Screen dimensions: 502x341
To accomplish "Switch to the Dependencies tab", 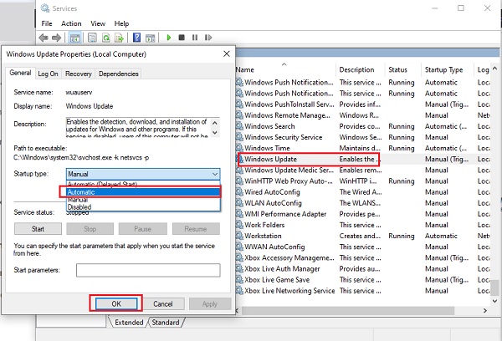I will tap(119, 74).
